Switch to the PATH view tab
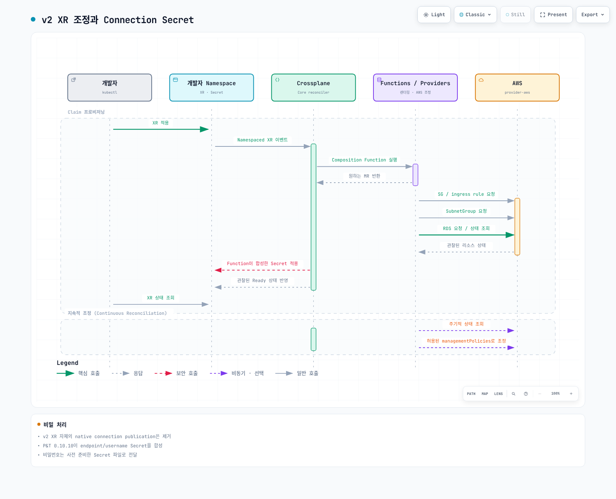The width and height of the screenshot is (616, 499). coord(471,394)
